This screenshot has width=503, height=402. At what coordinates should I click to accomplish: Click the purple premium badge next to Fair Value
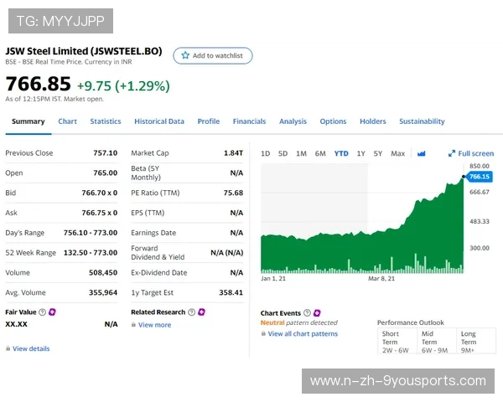[x=52, y=312]
